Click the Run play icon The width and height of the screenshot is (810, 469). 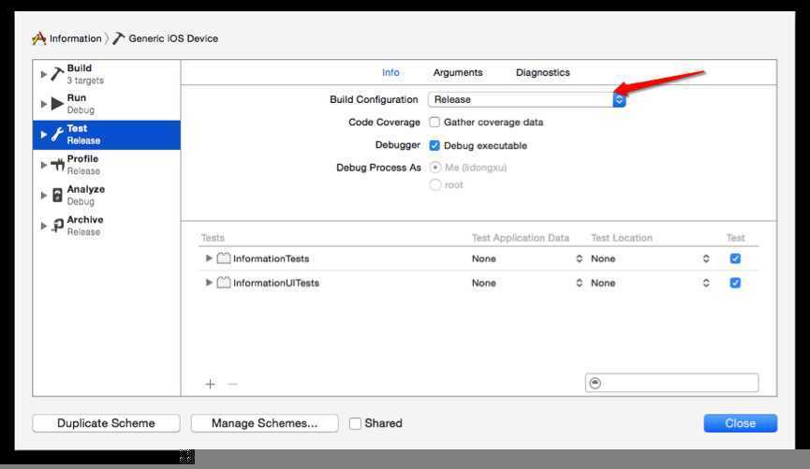(57, 104)
